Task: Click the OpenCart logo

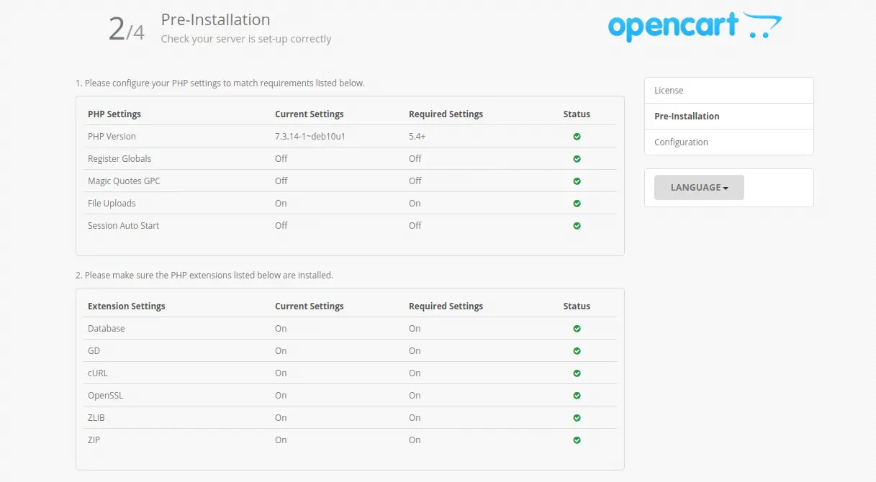Action: (x=695, y=27)
